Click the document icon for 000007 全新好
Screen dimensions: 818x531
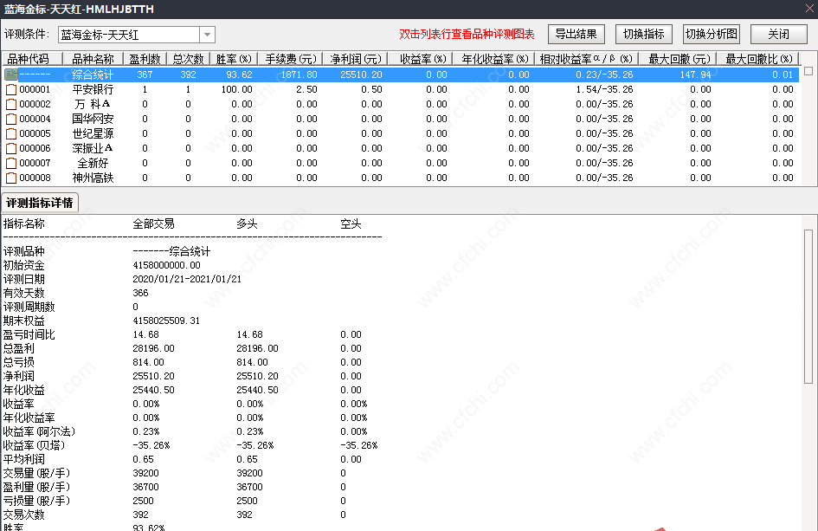pos(11,163)
